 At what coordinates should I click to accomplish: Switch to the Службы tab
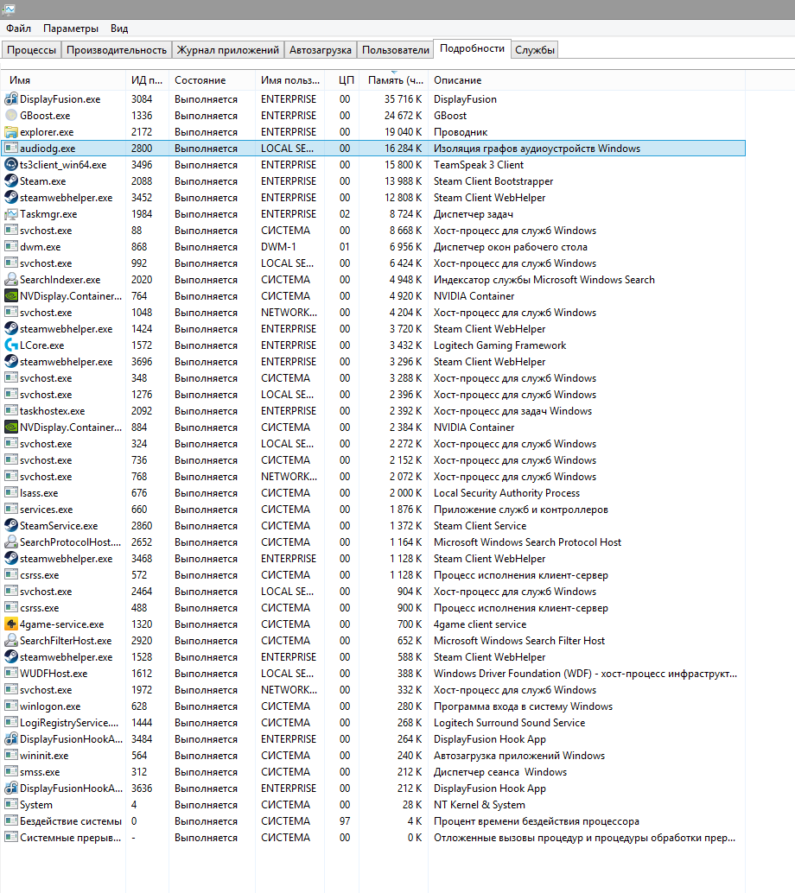(x=535, y=50)
